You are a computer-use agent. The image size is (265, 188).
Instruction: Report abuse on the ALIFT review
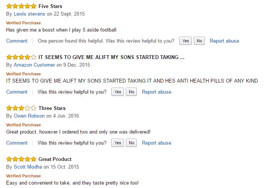click(156, 92)
